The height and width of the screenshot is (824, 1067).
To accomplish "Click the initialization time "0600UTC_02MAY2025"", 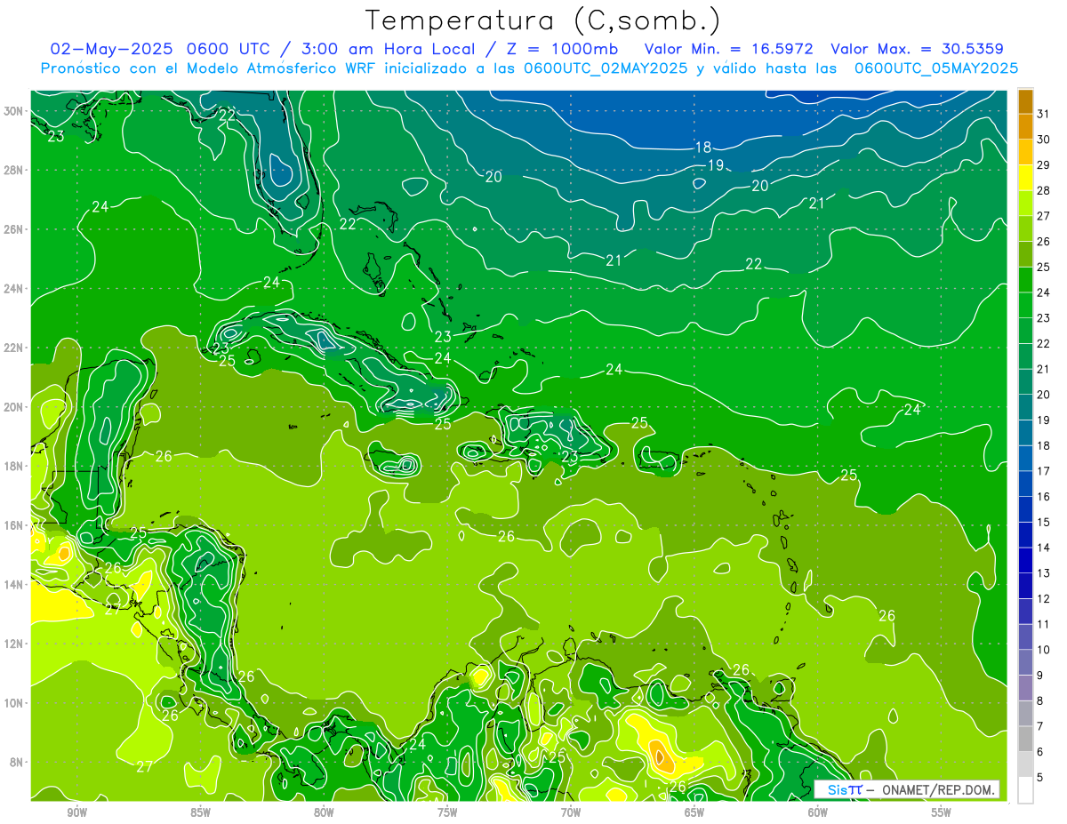I will 606,68.
